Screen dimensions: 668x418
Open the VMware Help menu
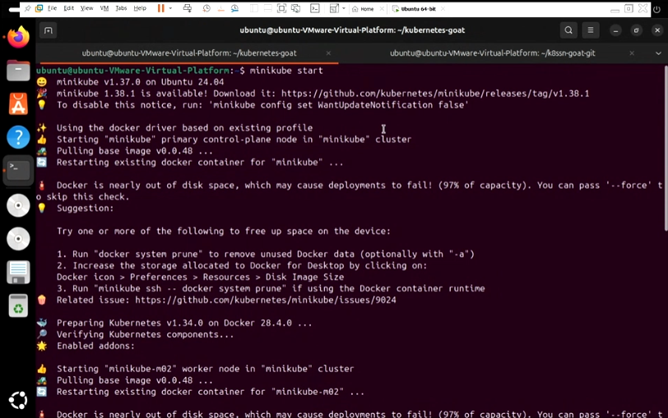pyautogui.click(x=140, y=8)
